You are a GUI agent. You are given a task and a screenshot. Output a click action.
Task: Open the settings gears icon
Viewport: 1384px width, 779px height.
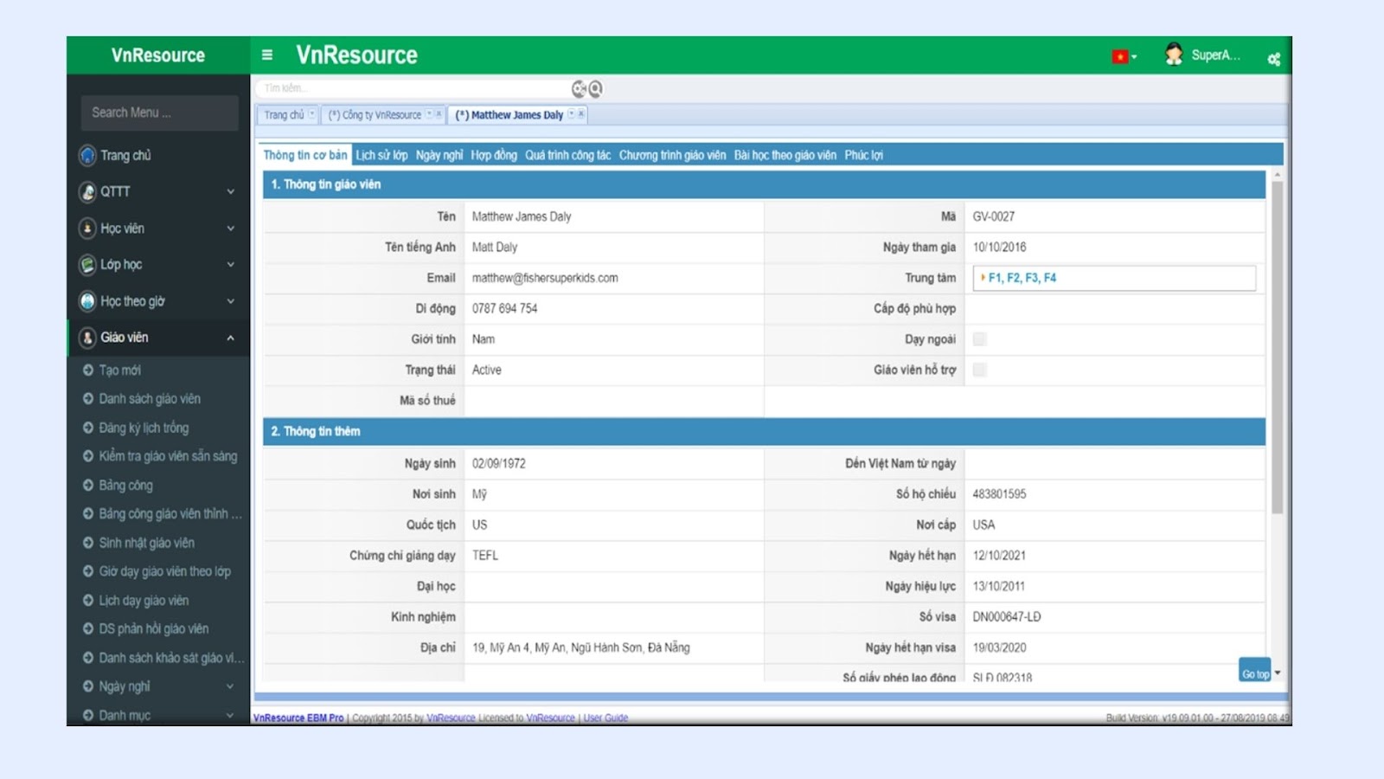(x=1273, y=59)
